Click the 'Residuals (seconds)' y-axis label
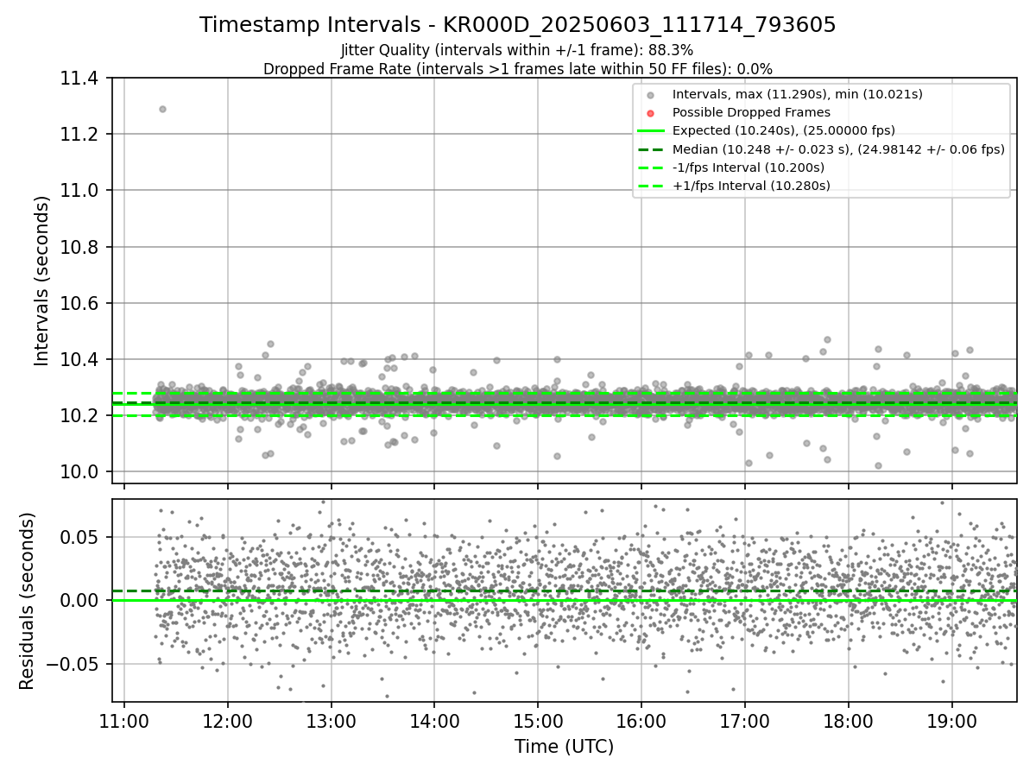 click(x=28, y=601)
